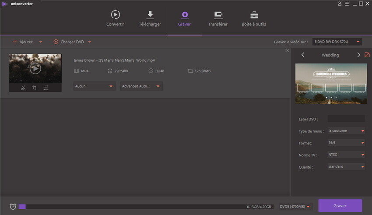Expand the Norme TV NTSC dropdown

pyautogui.click(x=346, y=155)
